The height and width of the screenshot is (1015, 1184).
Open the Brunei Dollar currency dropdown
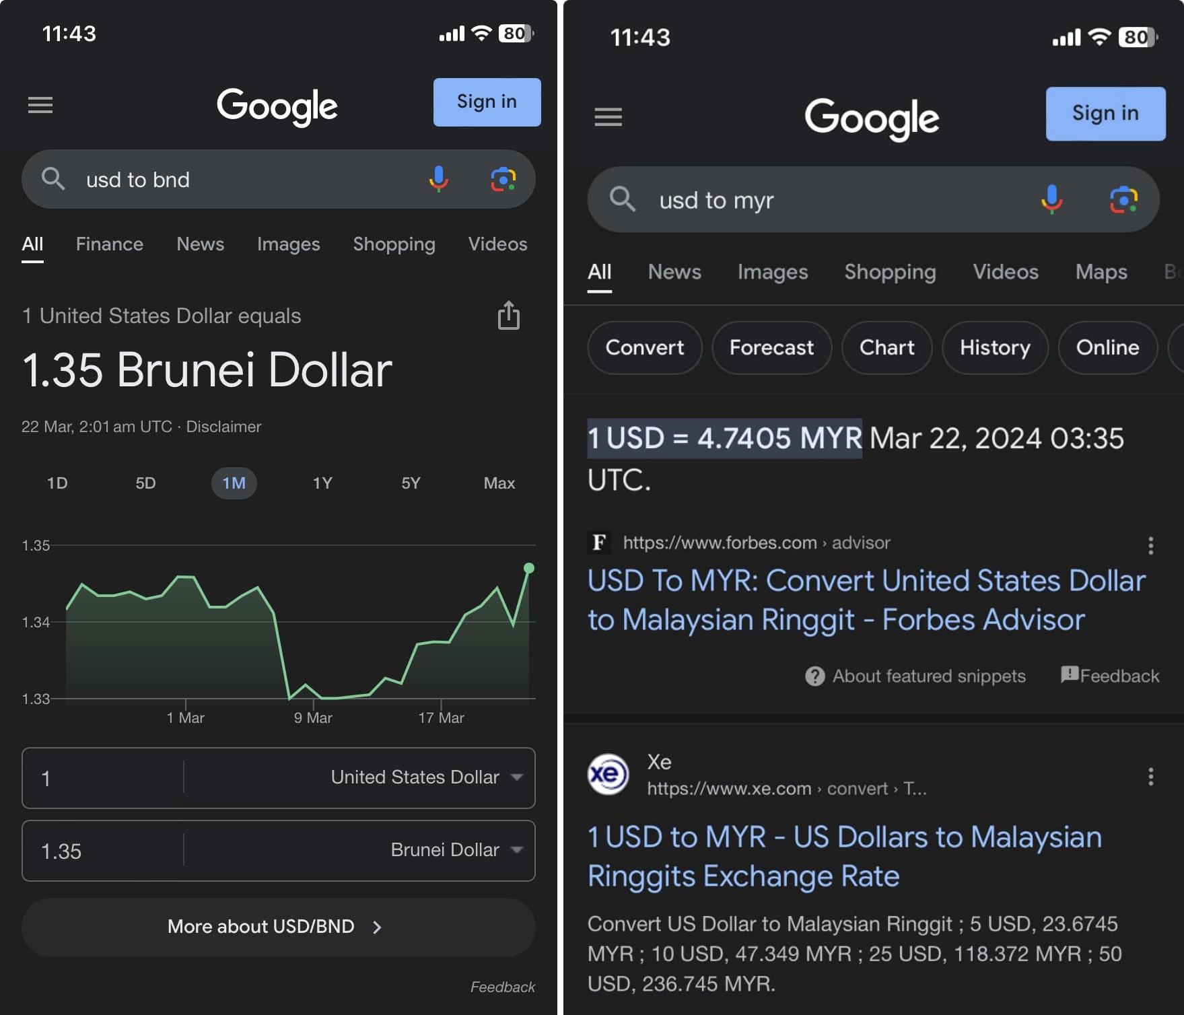point(452,850)
